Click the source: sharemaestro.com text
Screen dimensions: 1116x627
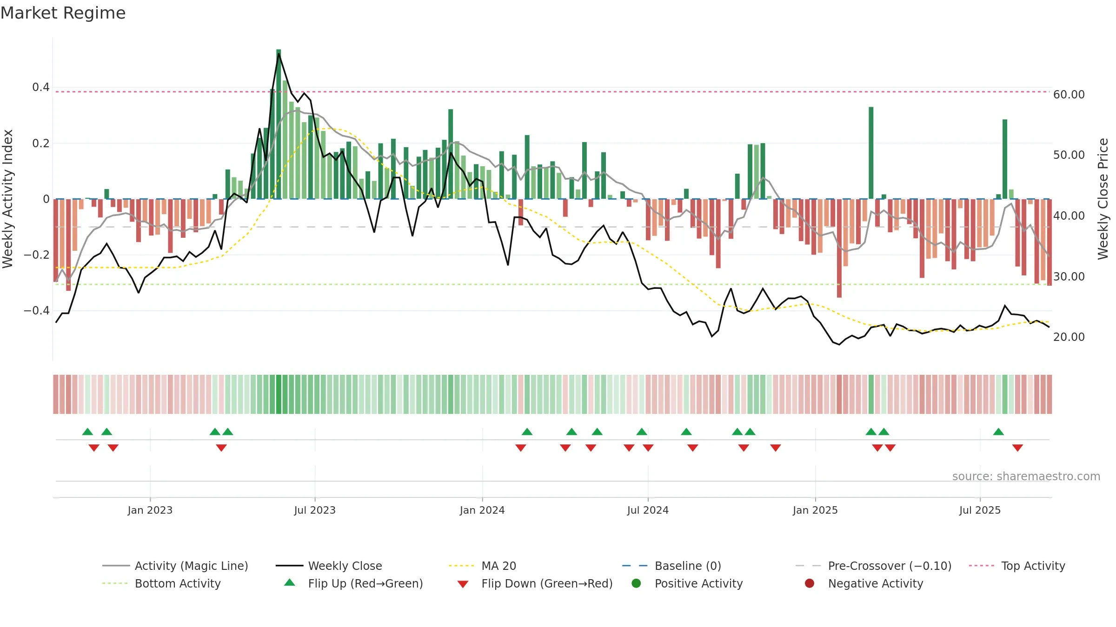1026,476
